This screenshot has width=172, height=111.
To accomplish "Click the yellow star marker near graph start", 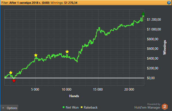I will pos(11,73).
